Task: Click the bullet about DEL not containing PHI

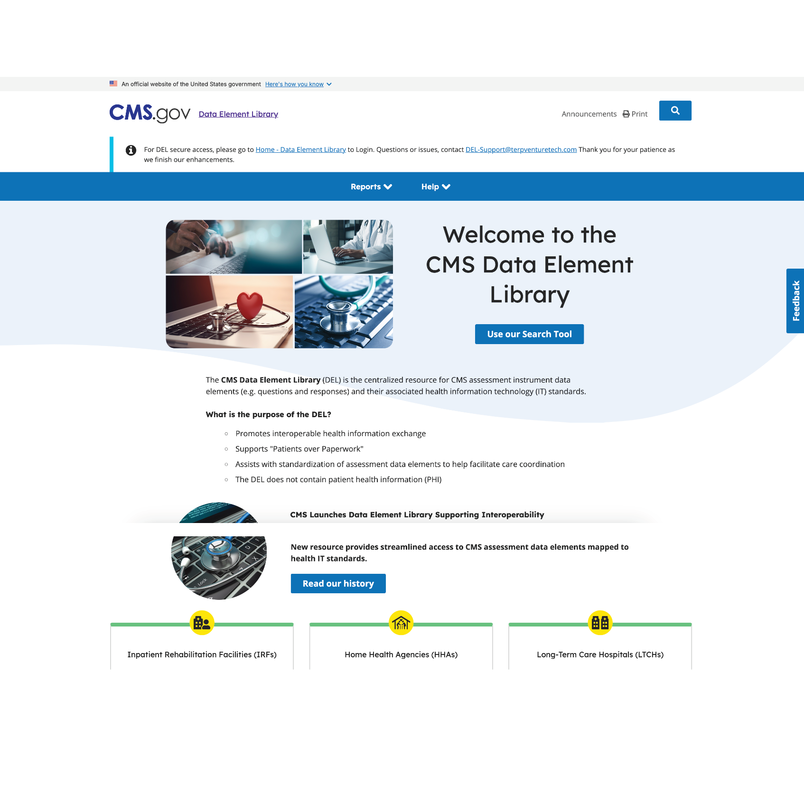Action: 338,479
